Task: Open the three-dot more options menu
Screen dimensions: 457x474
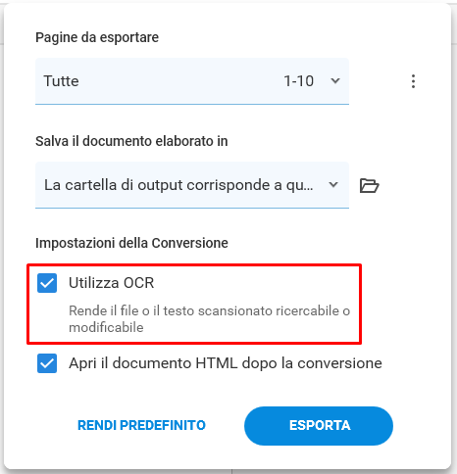Action: (413, 81)
